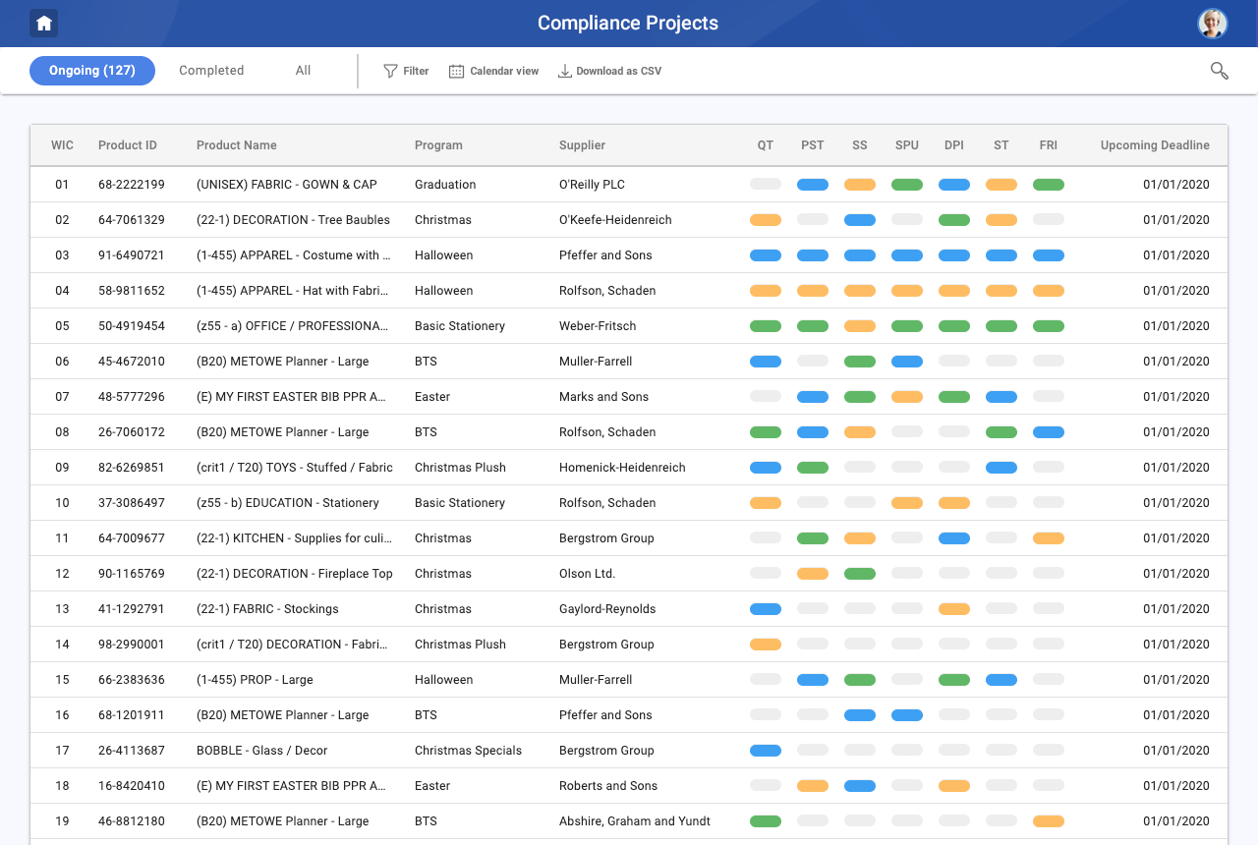Select the BOBBLE - Glass / Decor row

(261, 751)
